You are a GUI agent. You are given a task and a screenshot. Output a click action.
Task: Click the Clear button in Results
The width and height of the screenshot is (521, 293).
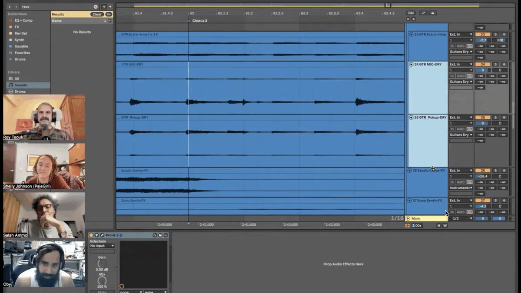point(97,14)
